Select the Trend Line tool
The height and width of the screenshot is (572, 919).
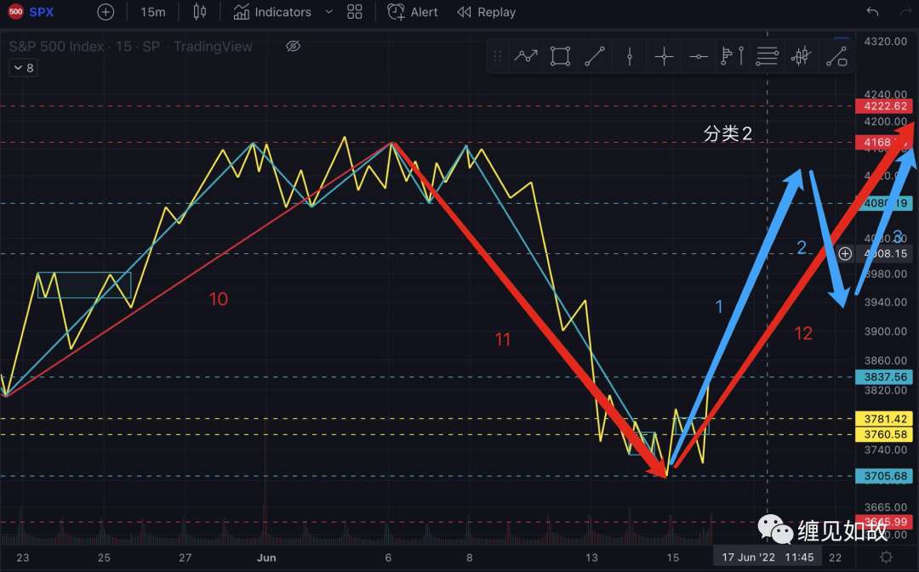(x=594, y=57)
